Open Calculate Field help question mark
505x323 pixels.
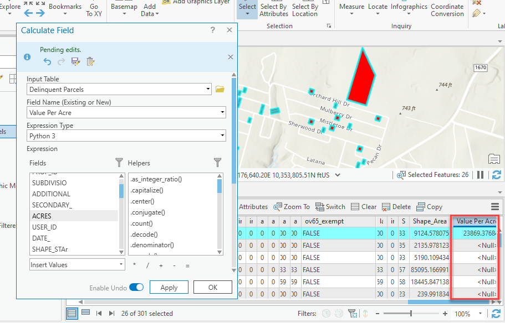click(x=212, y=30)
